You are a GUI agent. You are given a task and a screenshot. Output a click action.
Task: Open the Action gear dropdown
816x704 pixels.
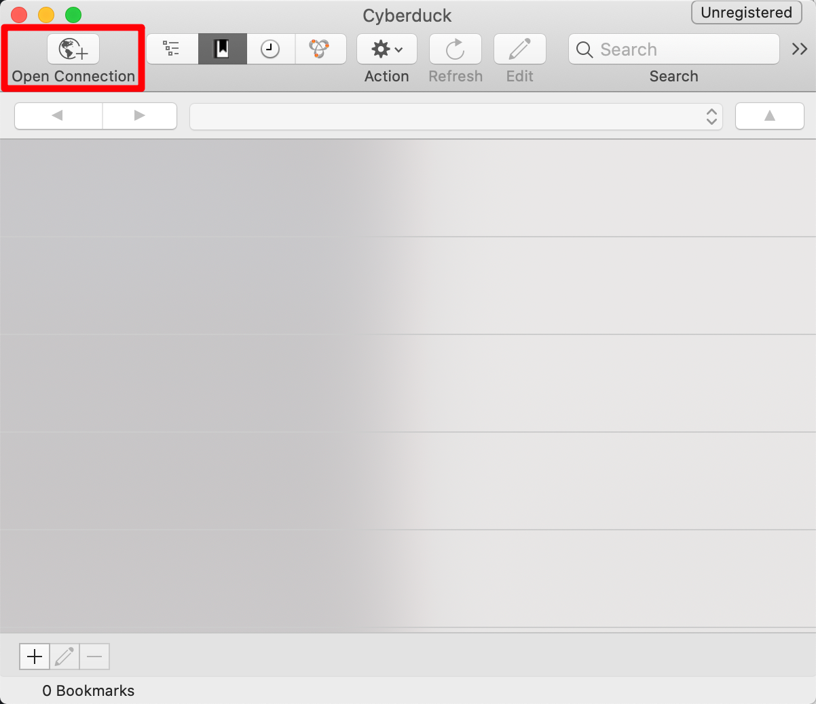tap(387, 49)
